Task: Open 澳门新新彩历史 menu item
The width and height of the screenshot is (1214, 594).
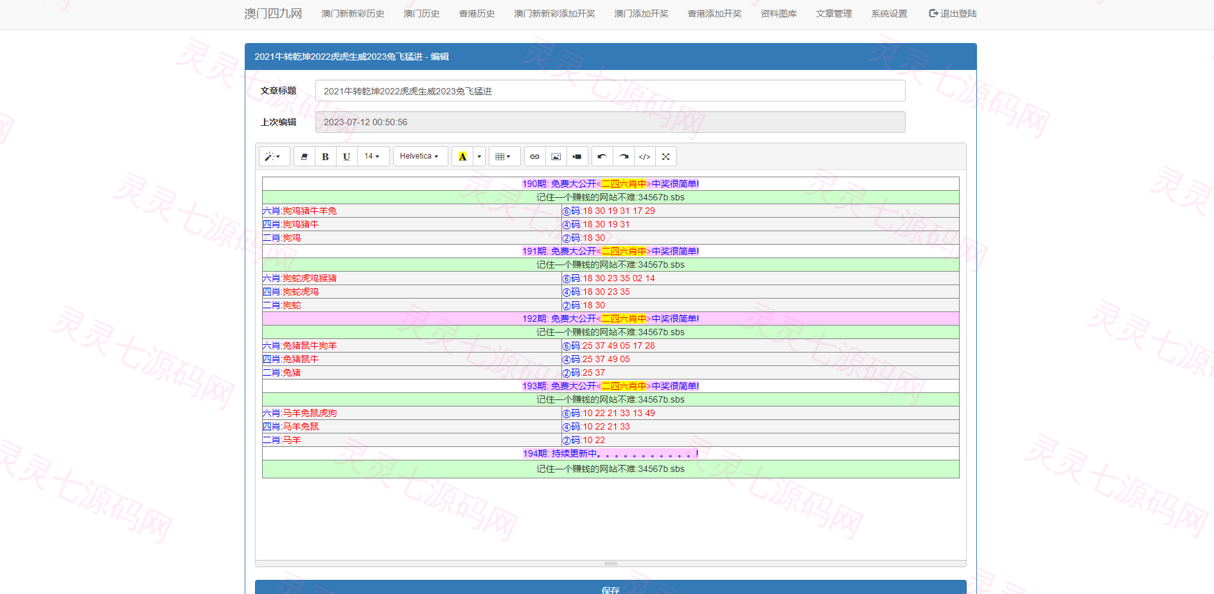Action: pos(353,13)
